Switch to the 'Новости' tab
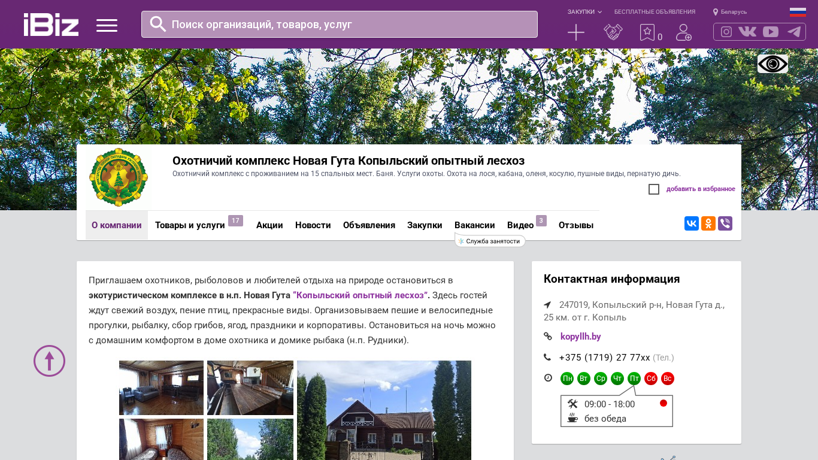The image size is (818, 460). (x=313, y=225)
